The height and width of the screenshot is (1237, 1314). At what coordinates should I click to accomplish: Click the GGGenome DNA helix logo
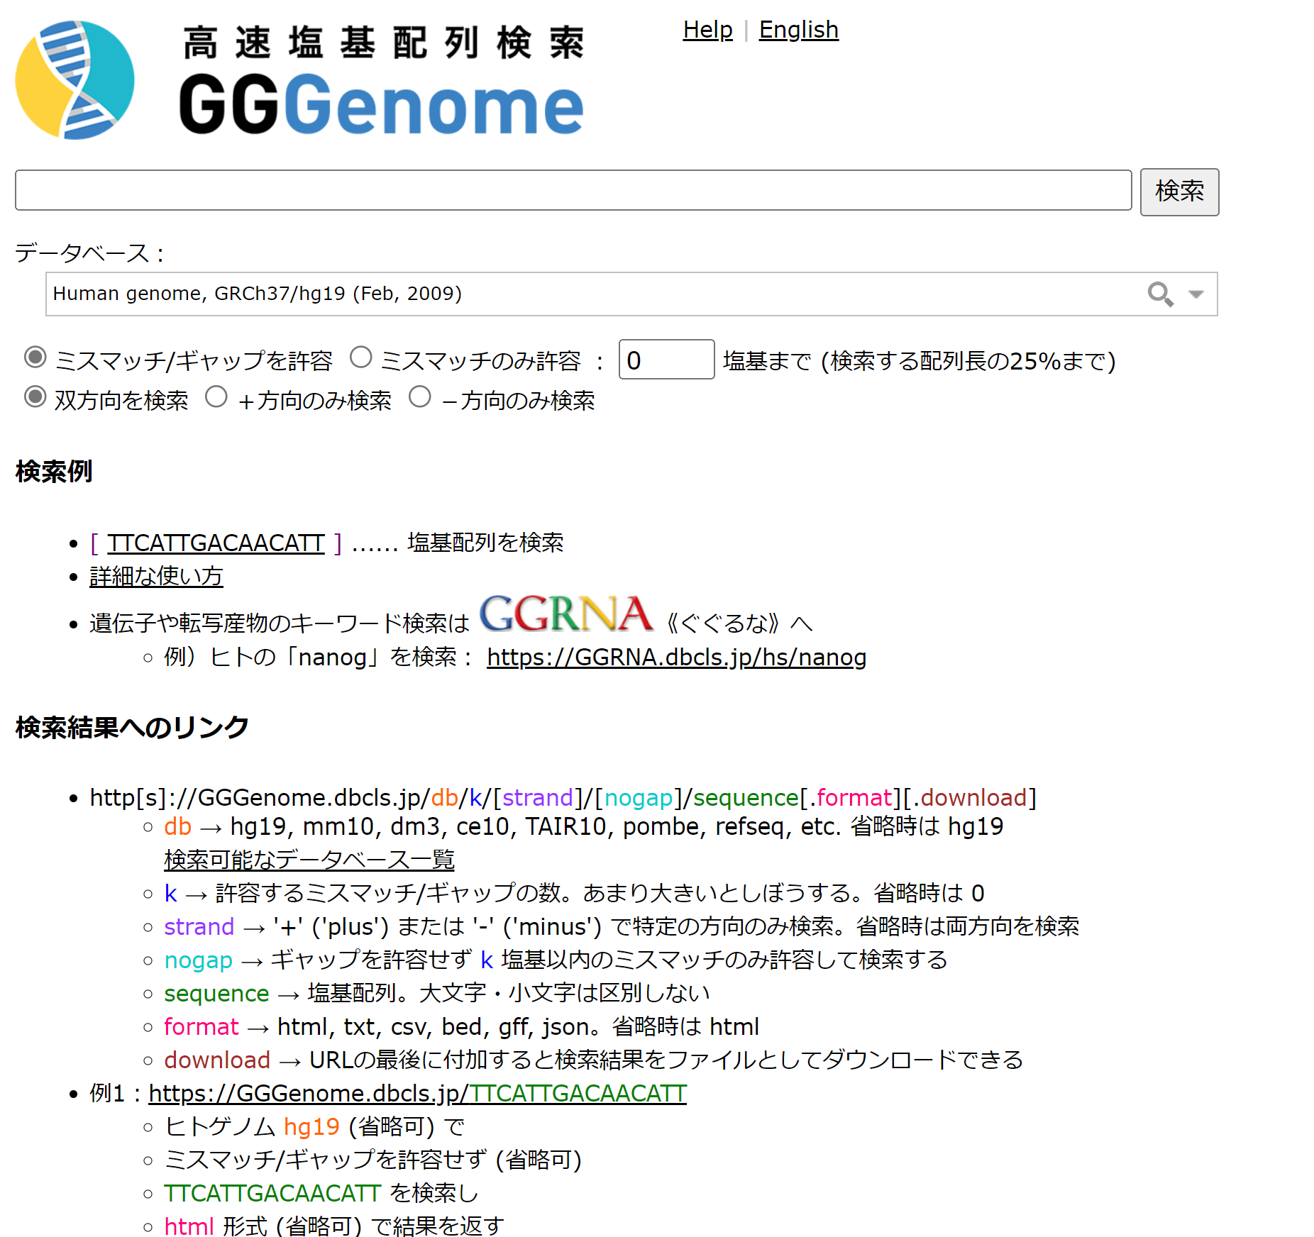(x=74, y=80)
